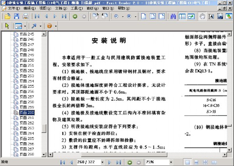Screen dimensions: 234x166
Task: Open the 文档 menu
Action: point(61,8)
